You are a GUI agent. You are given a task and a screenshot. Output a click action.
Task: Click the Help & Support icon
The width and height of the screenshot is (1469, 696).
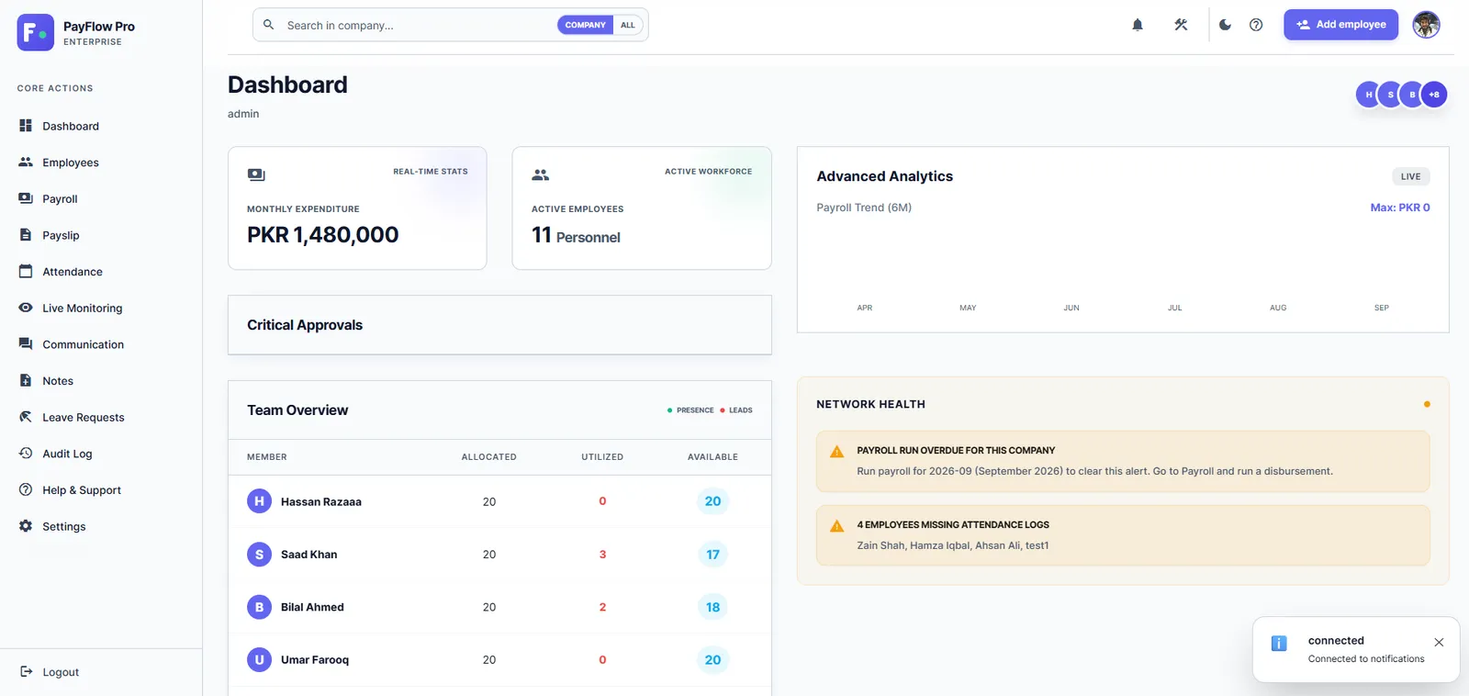[x=26, y=489]
